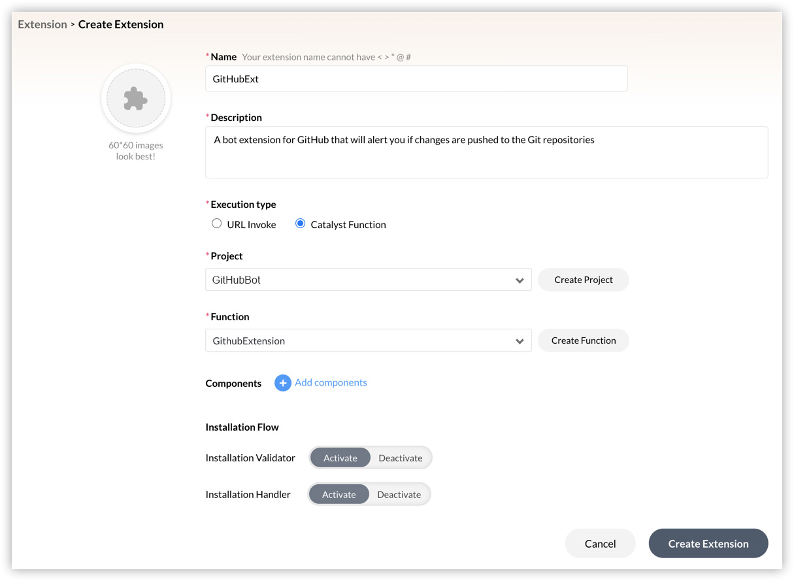Focus the Name field containing GitHubExt

click(416, 79)
